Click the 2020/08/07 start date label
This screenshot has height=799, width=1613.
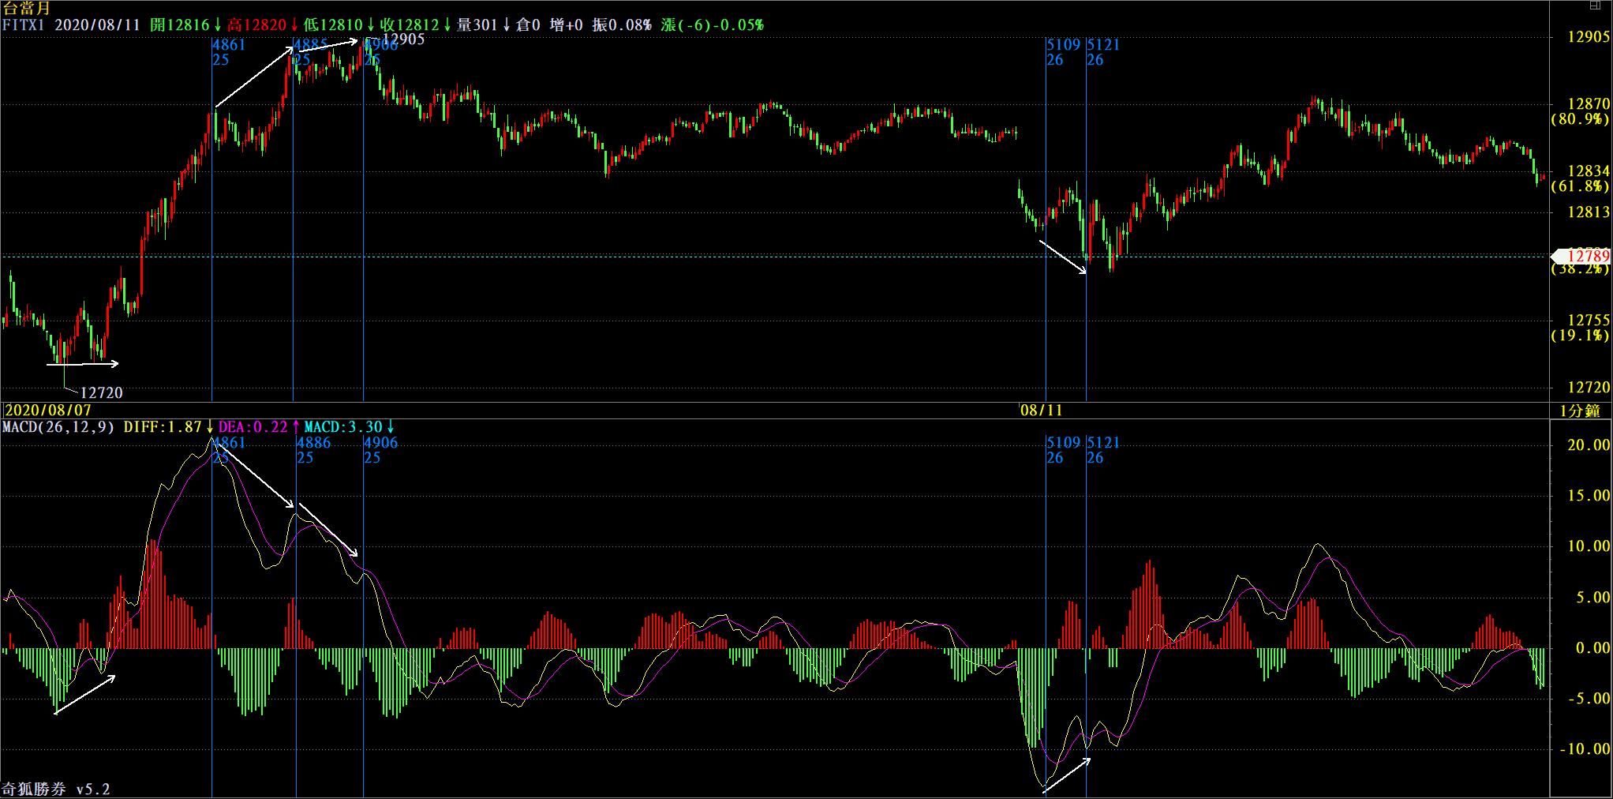pyautogui.click(x=48, y=411)
